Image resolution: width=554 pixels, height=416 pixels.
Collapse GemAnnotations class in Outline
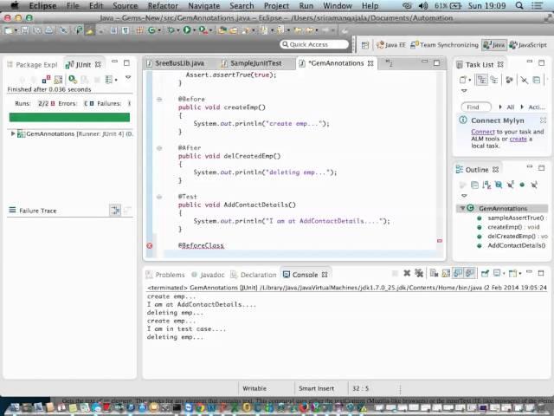pos(462,209)
